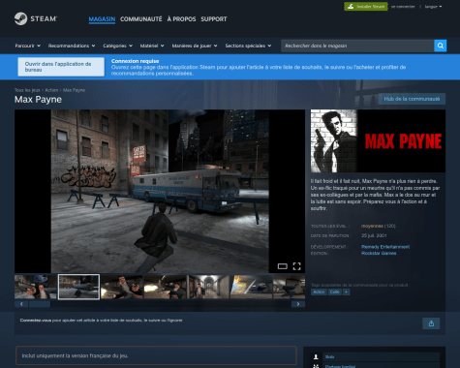Select the highlighted police bus thumbnail
Viewport: 460px width, 368px height.
pos(78,287)
